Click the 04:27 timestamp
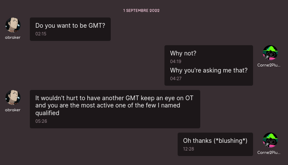Screen dimensions: 288x165 tap(176, 78)
